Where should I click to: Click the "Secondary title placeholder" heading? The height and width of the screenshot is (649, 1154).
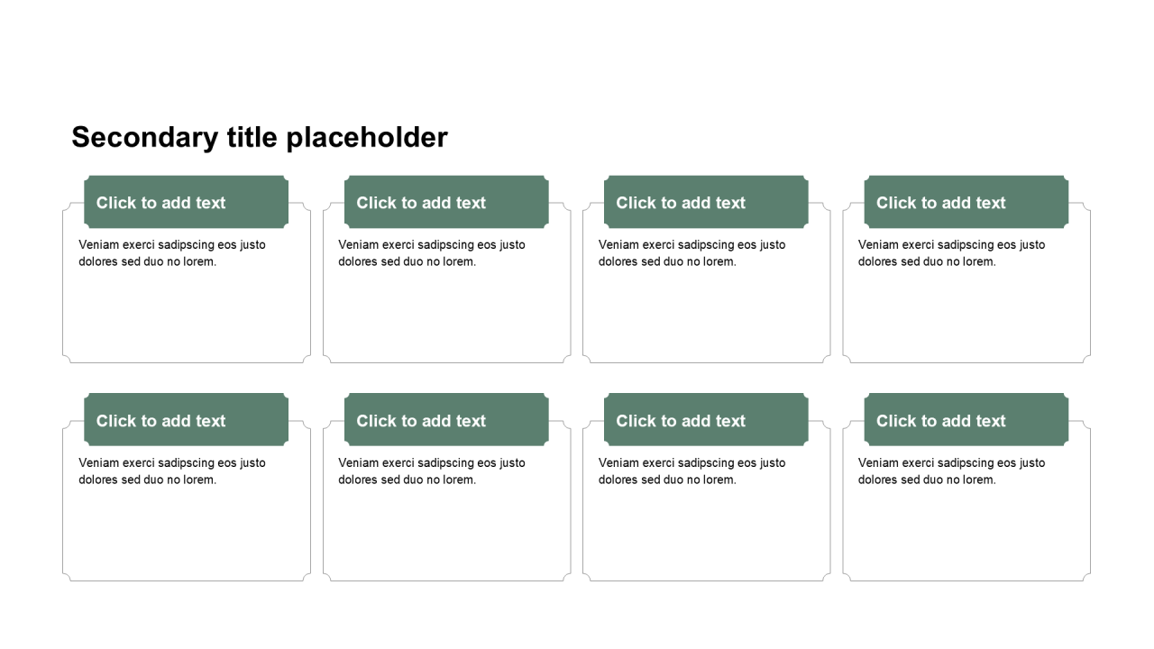pyautogui.click(x=260, y=138)
